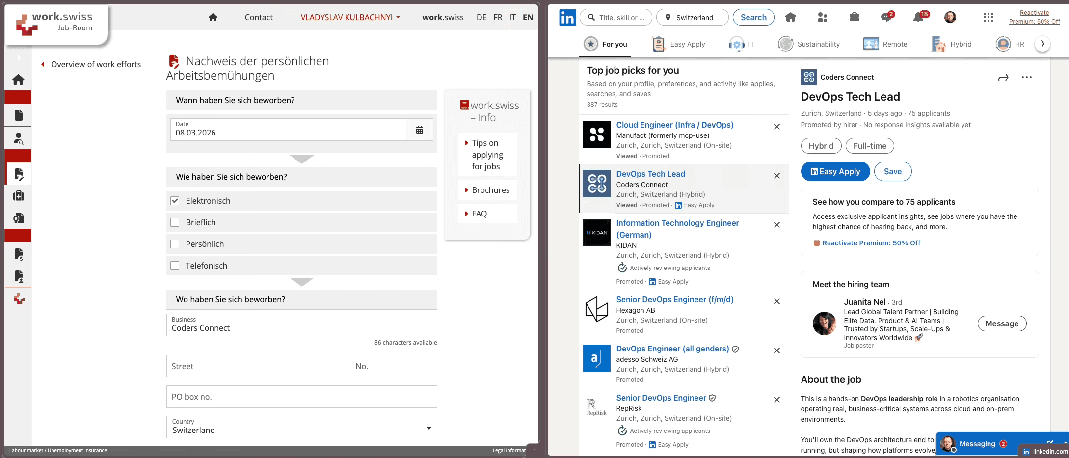Open the Country dropdown showing Switzerland
The width and height of the screenshot is (1069, 458).
coord(301,427)
